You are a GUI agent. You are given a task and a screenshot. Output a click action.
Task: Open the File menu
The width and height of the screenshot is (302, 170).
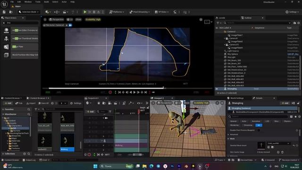coord(12,2)
